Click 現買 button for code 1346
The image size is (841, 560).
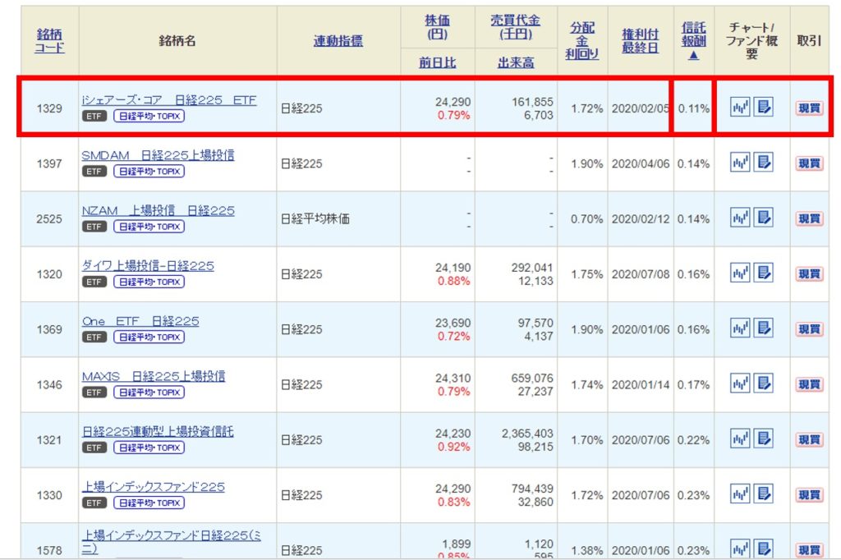click(809, 384)
